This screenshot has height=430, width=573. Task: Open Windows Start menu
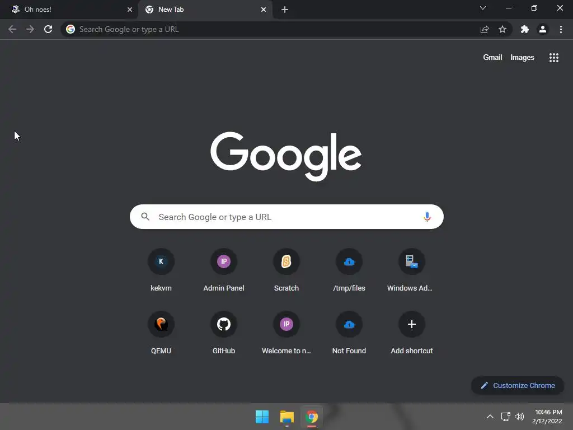(262, 417)
